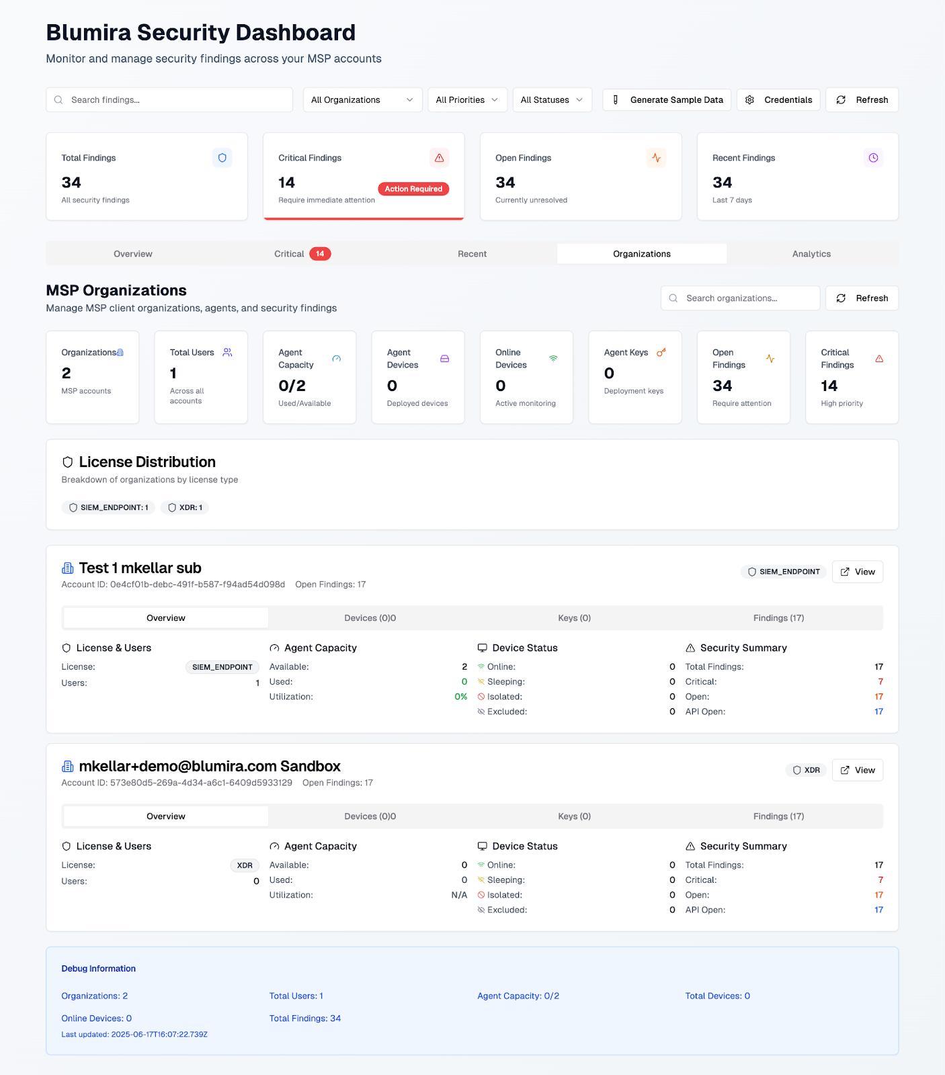Click Total Devices: 0 in Debug Information

[718, 996]
